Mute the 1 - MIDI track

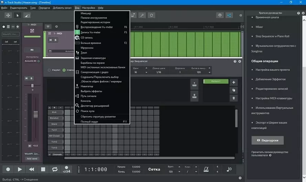point(51,40)
